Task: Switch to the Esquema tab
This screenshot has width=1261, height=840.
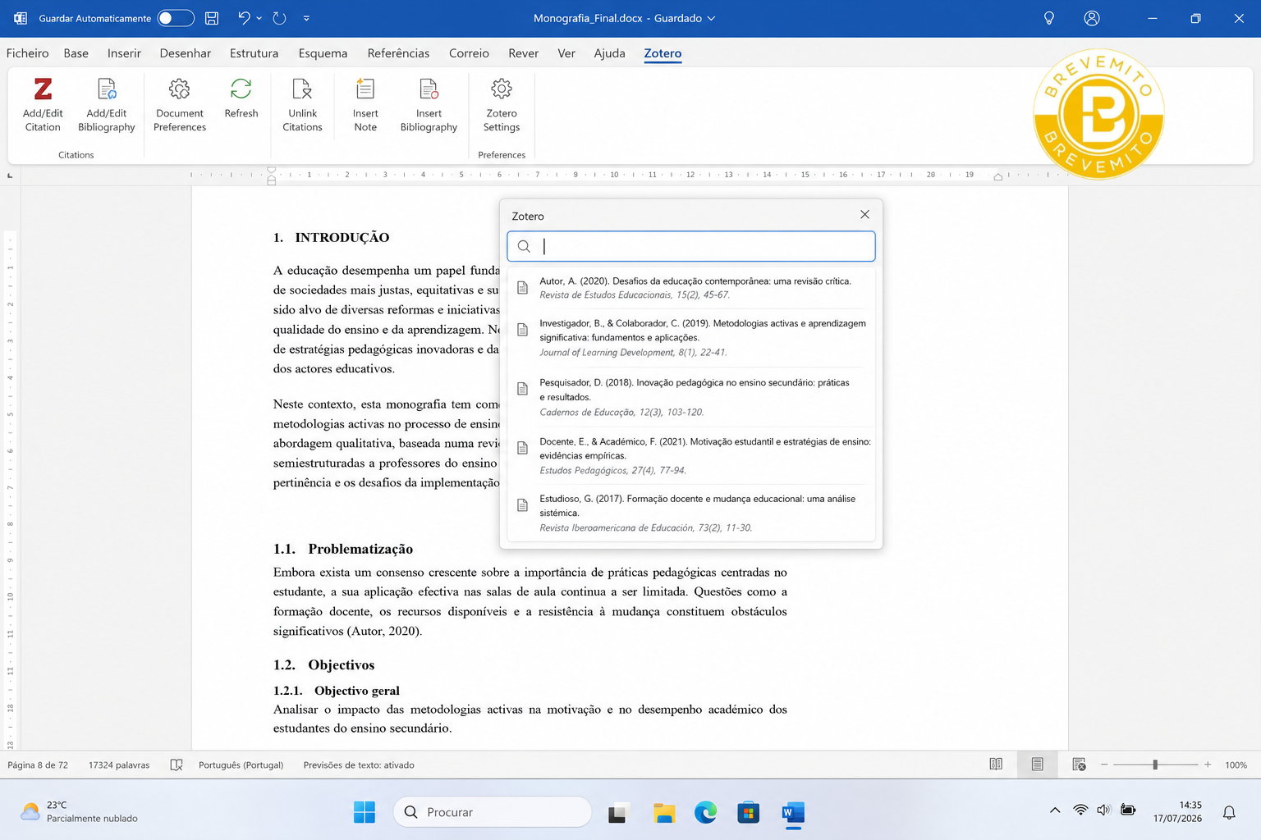Action: point(323,53)
